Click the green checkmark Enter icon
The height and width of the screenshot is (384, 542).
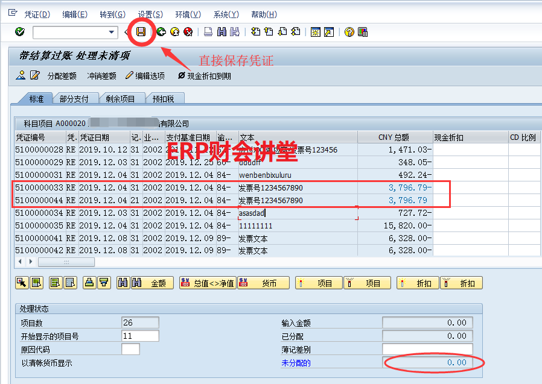tap(19, 32)
